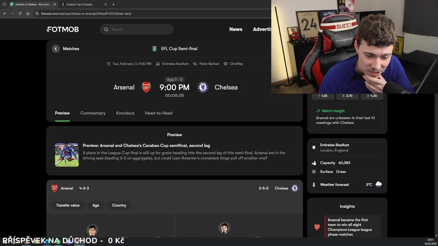Click the Agg 3 - 2 badge
438x246 pixels.
click(x=175, y=79)
